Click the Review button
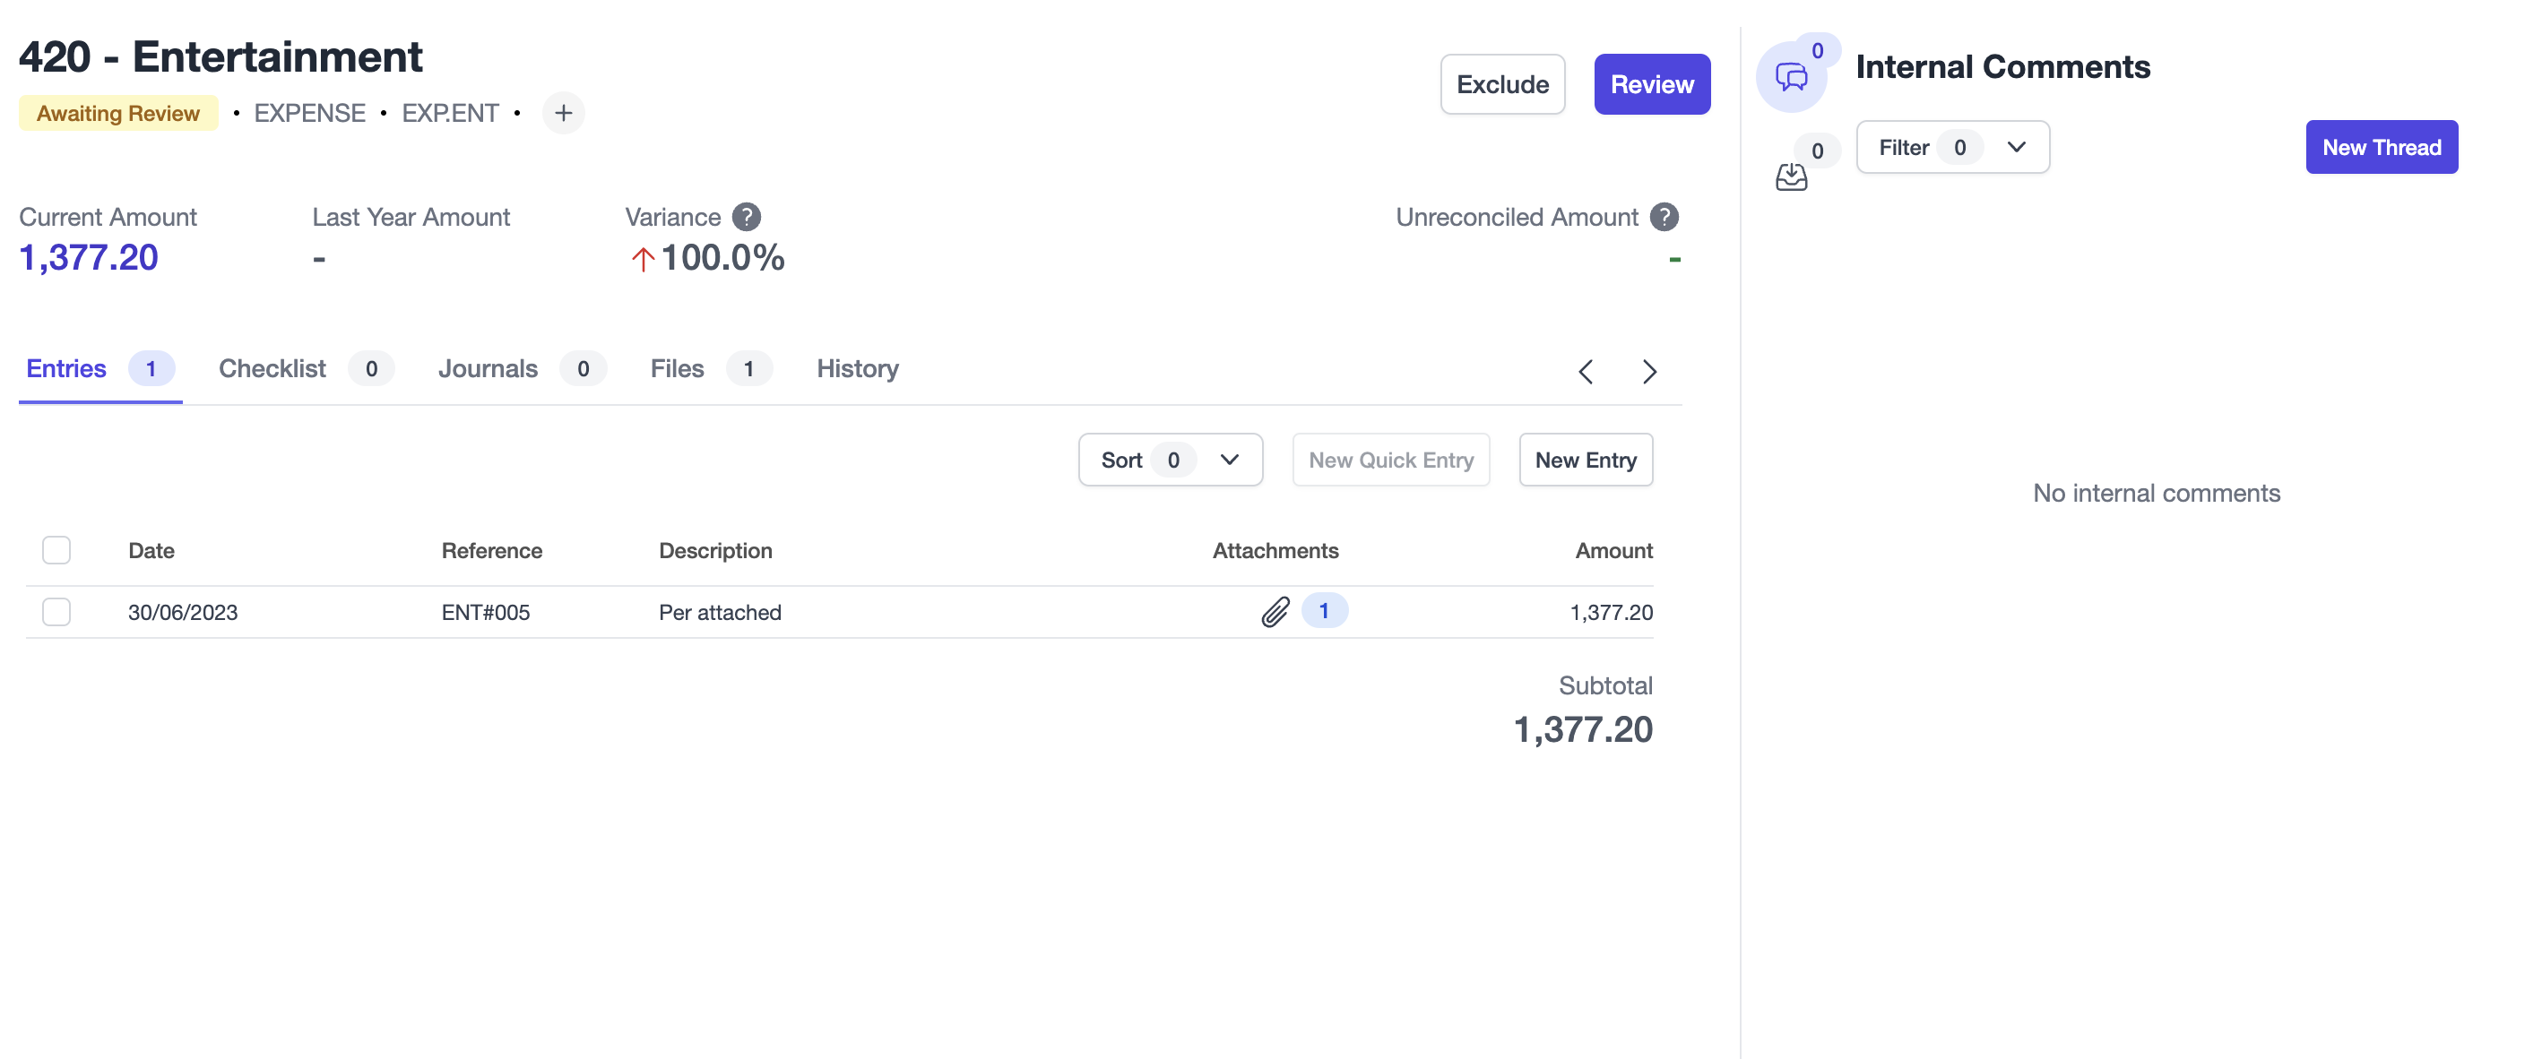Image resolution: width=2542 pixels, height=1059 pixels. pyautogui.click(x=1650, y=82)
